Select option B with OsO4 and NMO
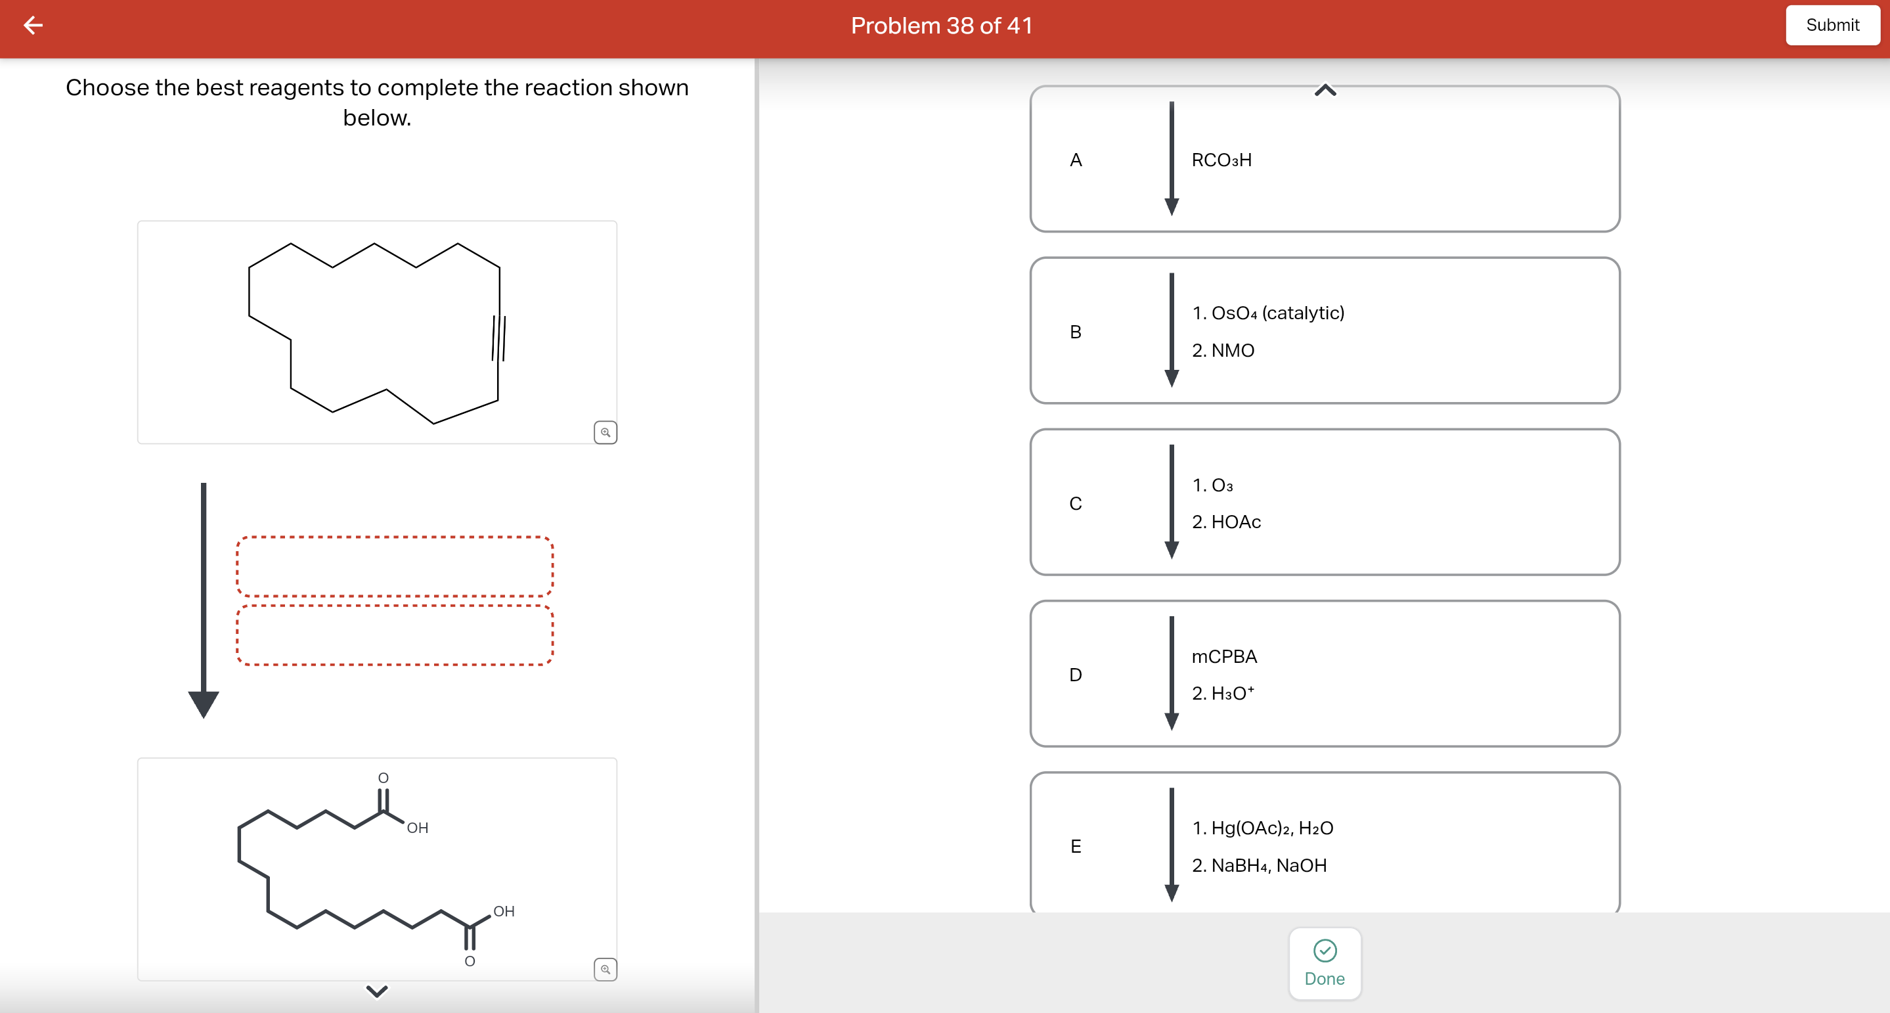The image size is (1890, 1013). tap(1325, 331)
